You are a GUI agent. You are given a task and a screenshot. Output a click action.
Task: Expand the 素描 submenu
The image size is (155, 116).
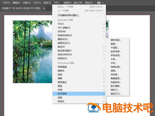pyautogui.click(x=79, y=86)
